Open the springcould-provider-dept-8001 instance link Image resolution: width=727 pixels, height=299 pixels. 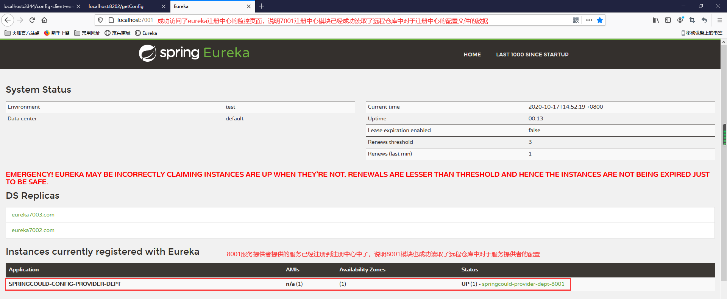pyautogui.click(x=523, y=284)
